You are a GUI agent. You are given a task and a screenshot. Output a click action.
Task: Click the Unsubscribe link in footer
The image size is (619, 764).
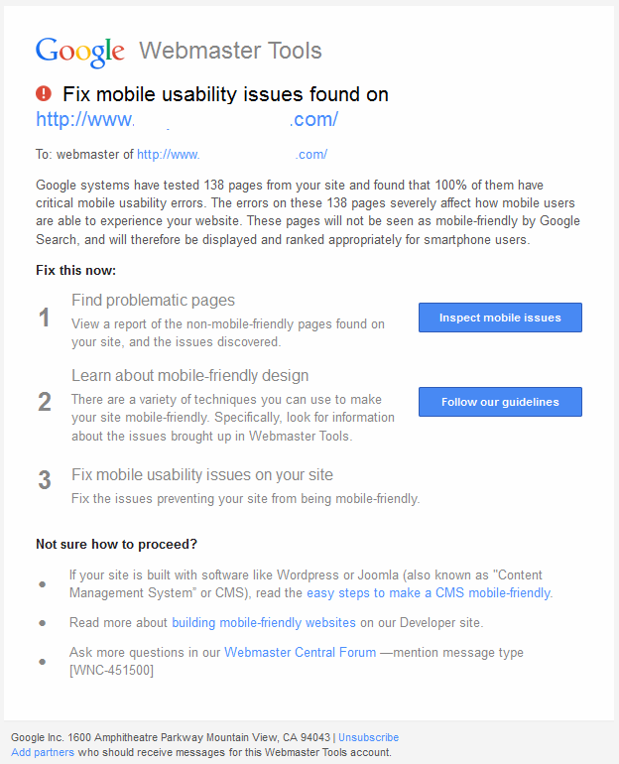pos(369,737)
